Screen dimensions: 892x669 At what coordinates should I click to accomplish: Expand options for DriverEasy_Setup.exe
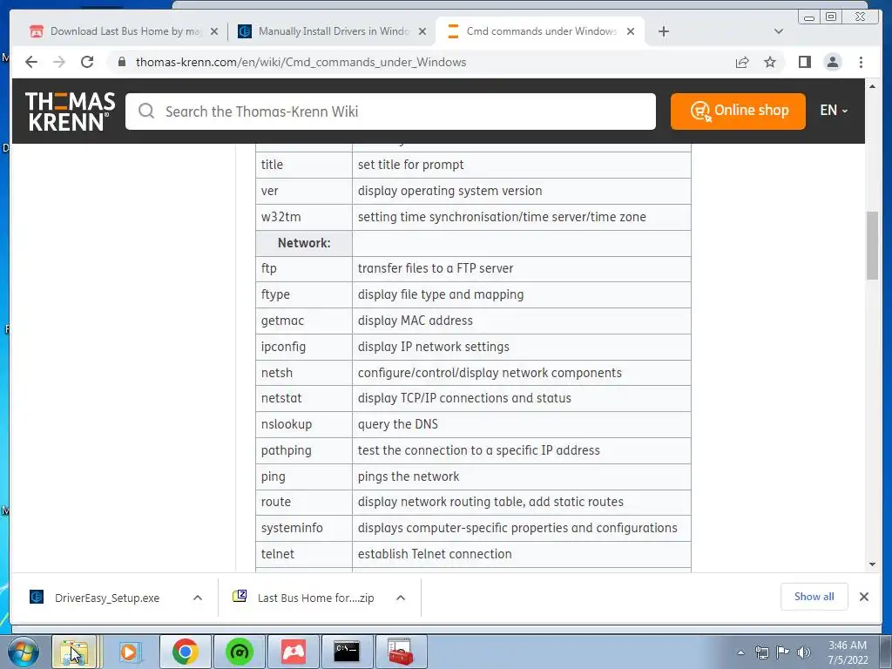(x=198, y=598)
